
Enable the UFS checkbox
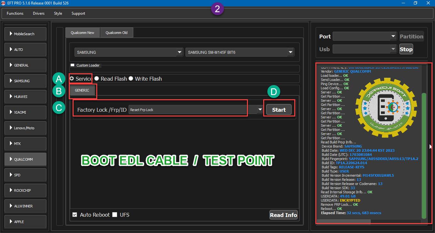[115, 215]
